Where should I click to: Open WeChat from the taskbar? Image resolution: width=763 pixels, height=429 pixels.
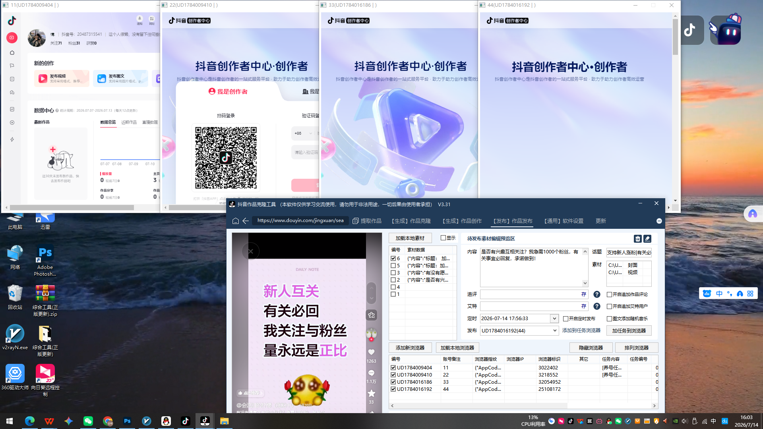tap(88, 421)
